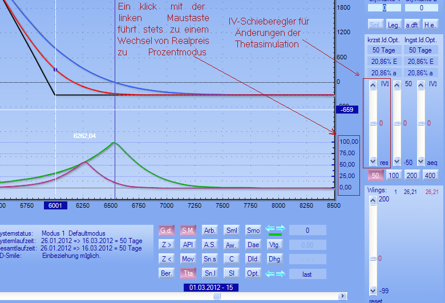The height and width of the screenshot is (303, 445).
Task: Click the percent scale axis on right of lower chart
Action: click(x=348, y=164)
